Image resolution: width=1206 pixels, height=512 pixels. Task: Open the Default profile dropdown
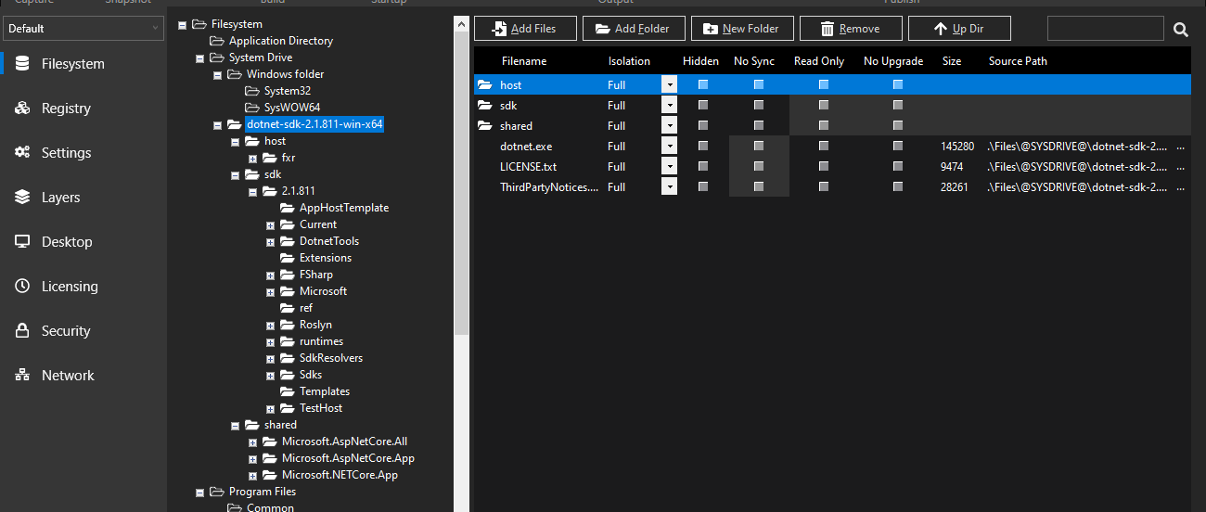tap(83, 29)
